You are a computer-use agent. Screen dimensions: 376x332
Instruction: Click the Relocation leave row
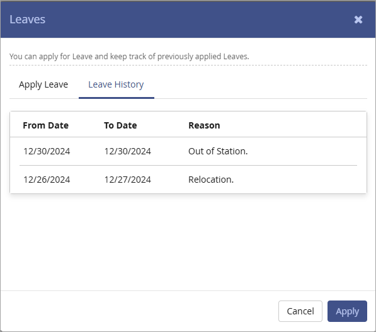(x=188, y=180)
